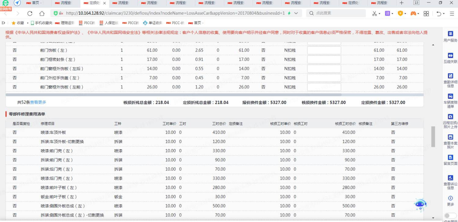Click the remark input for 前门饰板(左)

point(324,50)
